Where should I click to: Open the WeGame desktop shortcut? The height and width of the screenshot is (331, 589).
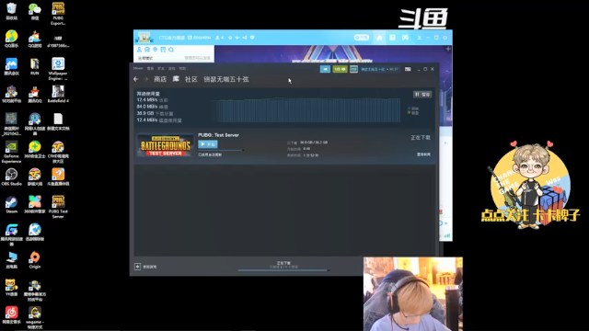pos(35,317)
